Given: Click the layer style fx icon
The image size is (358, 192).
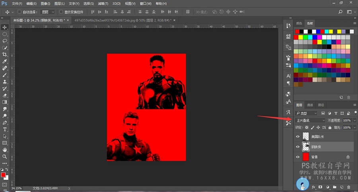Looking at the screenshot, I should click(x=313, y=187).
